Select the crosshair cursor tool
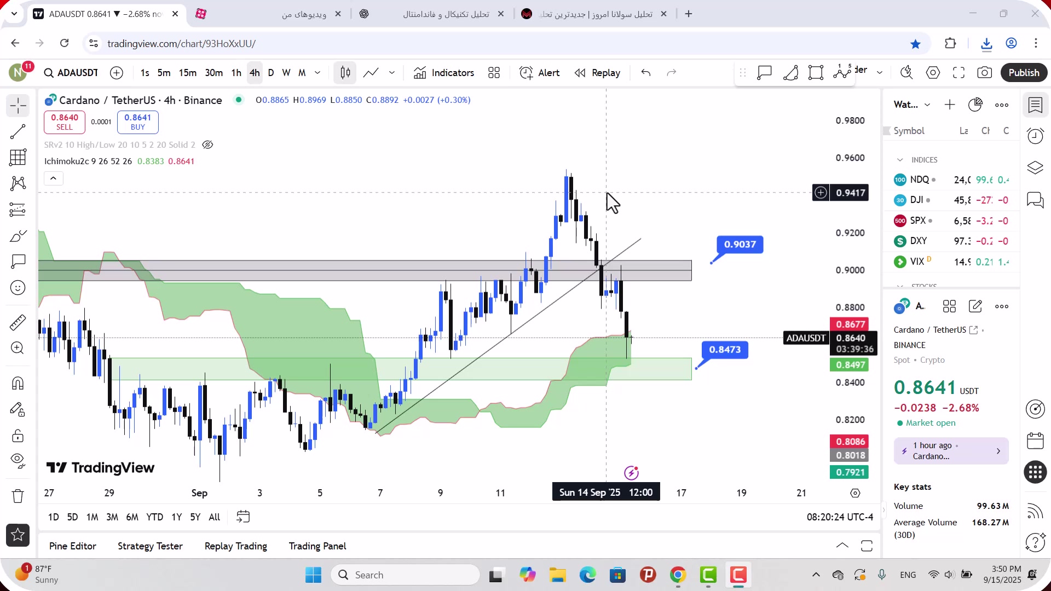 pyautogui.click(x=18, y=105)
